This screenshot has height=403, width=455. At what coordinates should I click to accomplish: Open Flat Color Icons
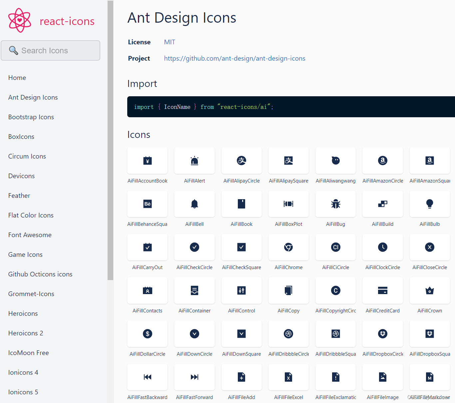coord(31,215)
